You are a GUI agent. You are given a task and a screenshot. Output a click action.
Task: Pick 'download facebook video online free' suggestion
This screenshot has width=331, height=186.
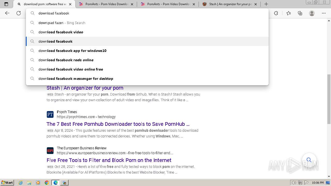[147, 69]
